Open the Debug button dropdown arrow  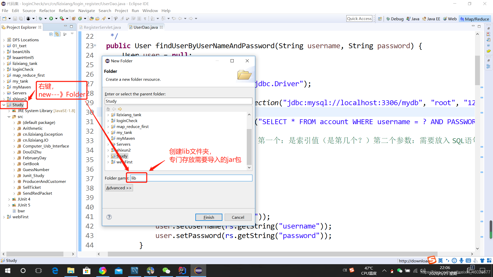pyautogui.click(x=45, y=18)
